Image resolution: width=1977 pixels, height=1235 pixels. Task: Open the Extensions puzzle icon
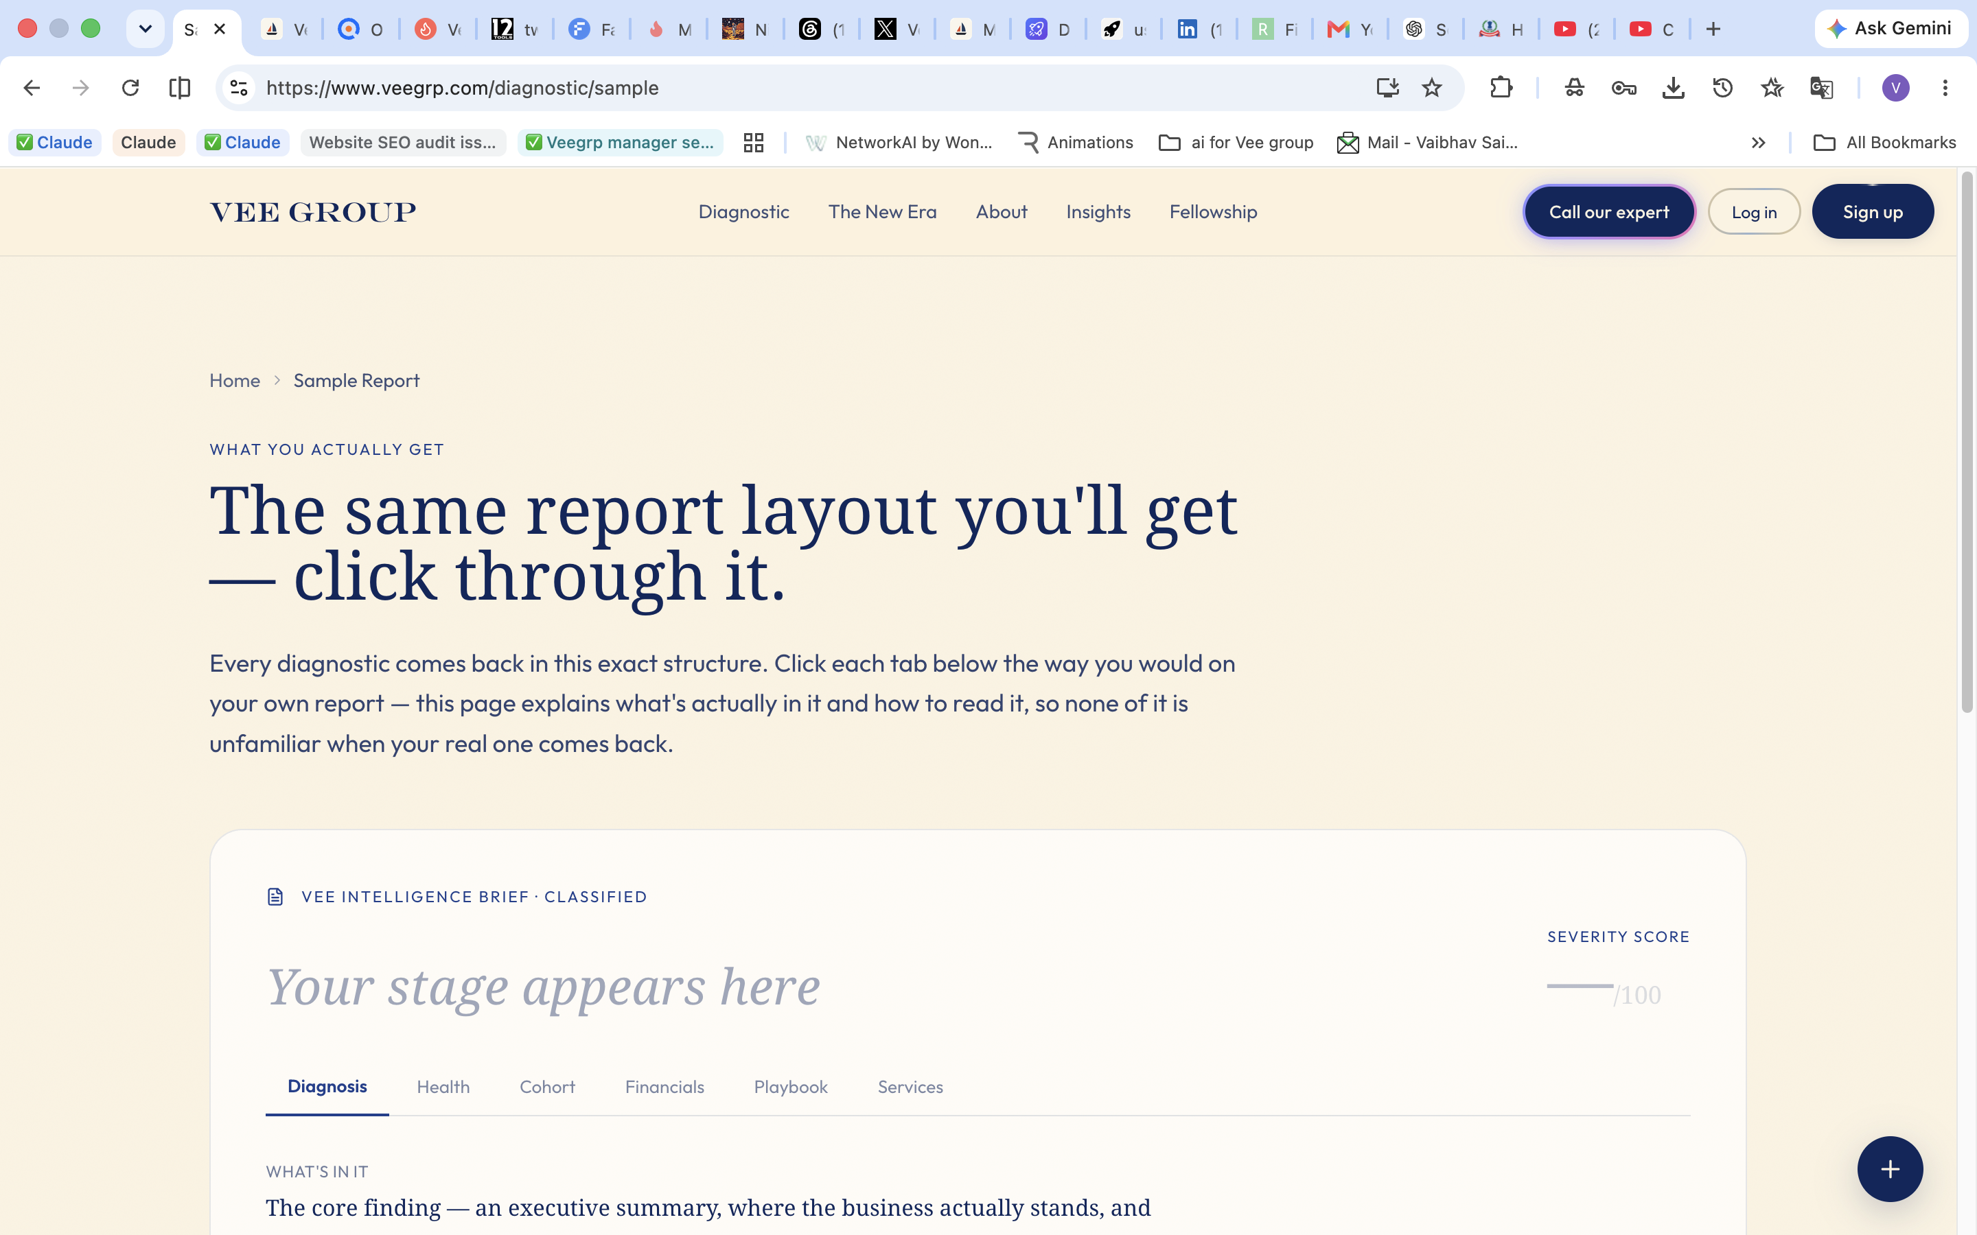click(x=1501, y=87)
